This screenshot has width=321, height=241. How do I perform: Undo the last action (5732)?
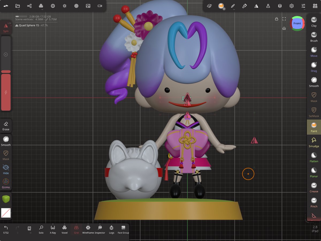click(6, 229)
